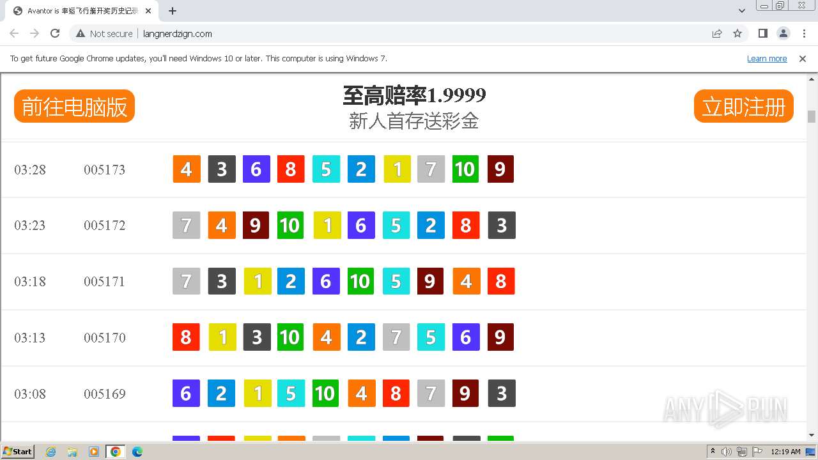Click issue number 005170
The image size is (818, 460).
pyautogui.click(x=104, y=338)
